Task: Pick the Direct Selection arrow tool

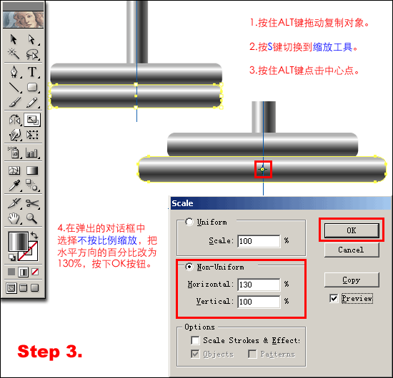Action: tap(32, 39)
